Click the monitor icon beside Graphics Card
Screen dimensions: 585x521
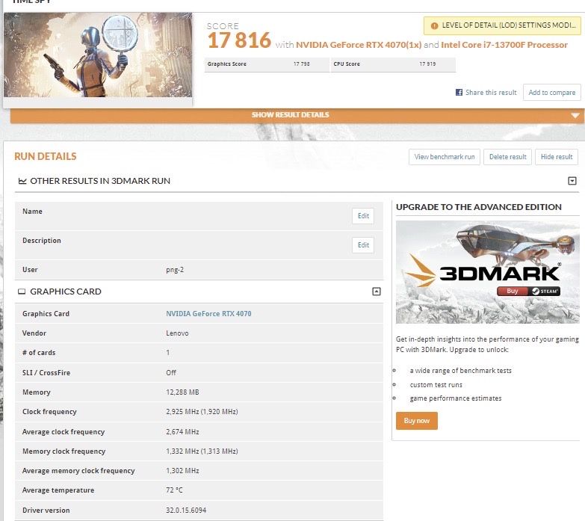[22, 292]
